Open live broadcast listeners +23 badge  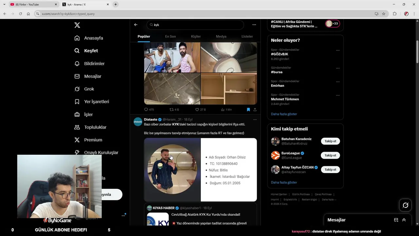point(333,24)
